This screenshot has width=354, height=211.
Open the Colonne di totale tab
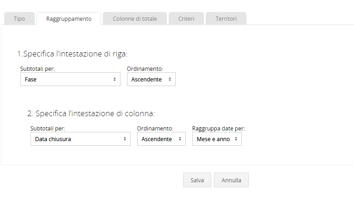coord(135,19)
